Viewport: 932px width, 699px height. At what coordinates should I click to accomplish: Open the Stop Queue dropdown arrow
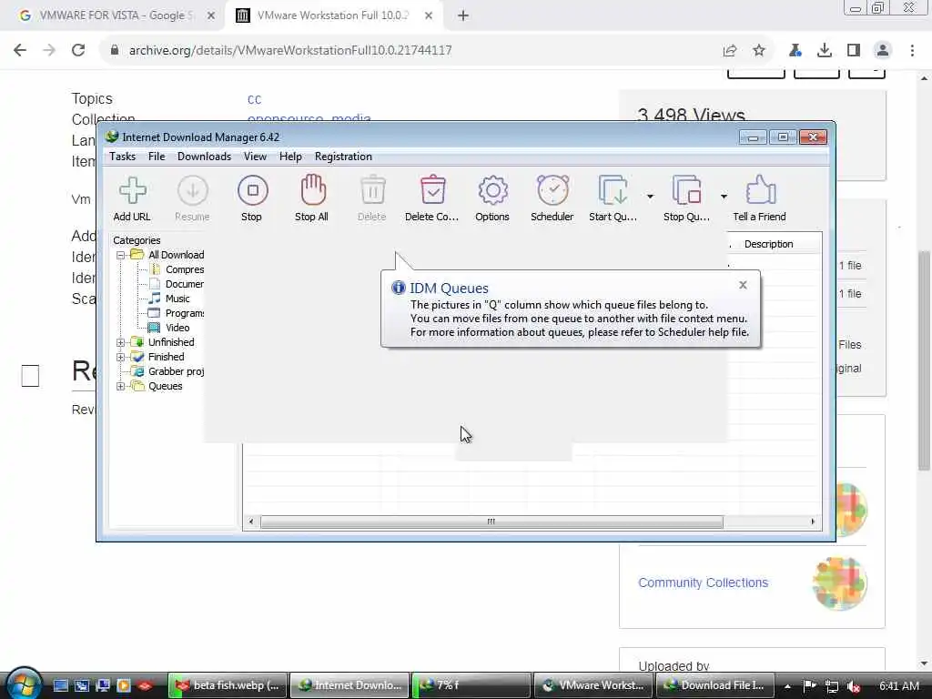pyautogui.click(x=724, y=197)
